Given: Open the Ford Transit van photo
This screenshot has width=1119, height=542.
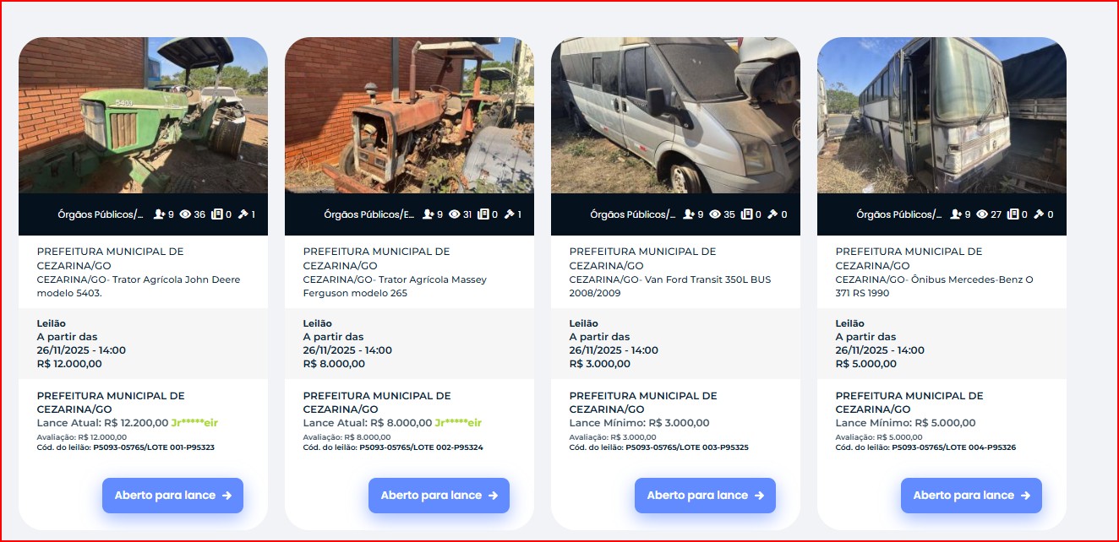Looking at the screenshot, I should [675, 116].
